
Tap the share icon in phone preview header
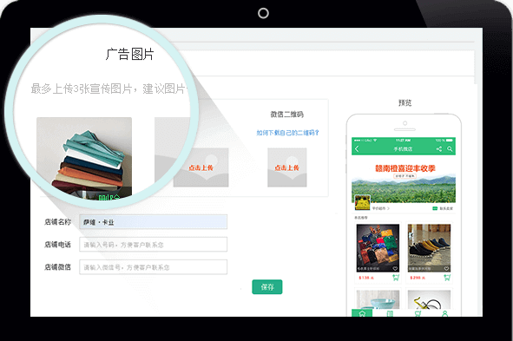[x=439, y=149]
